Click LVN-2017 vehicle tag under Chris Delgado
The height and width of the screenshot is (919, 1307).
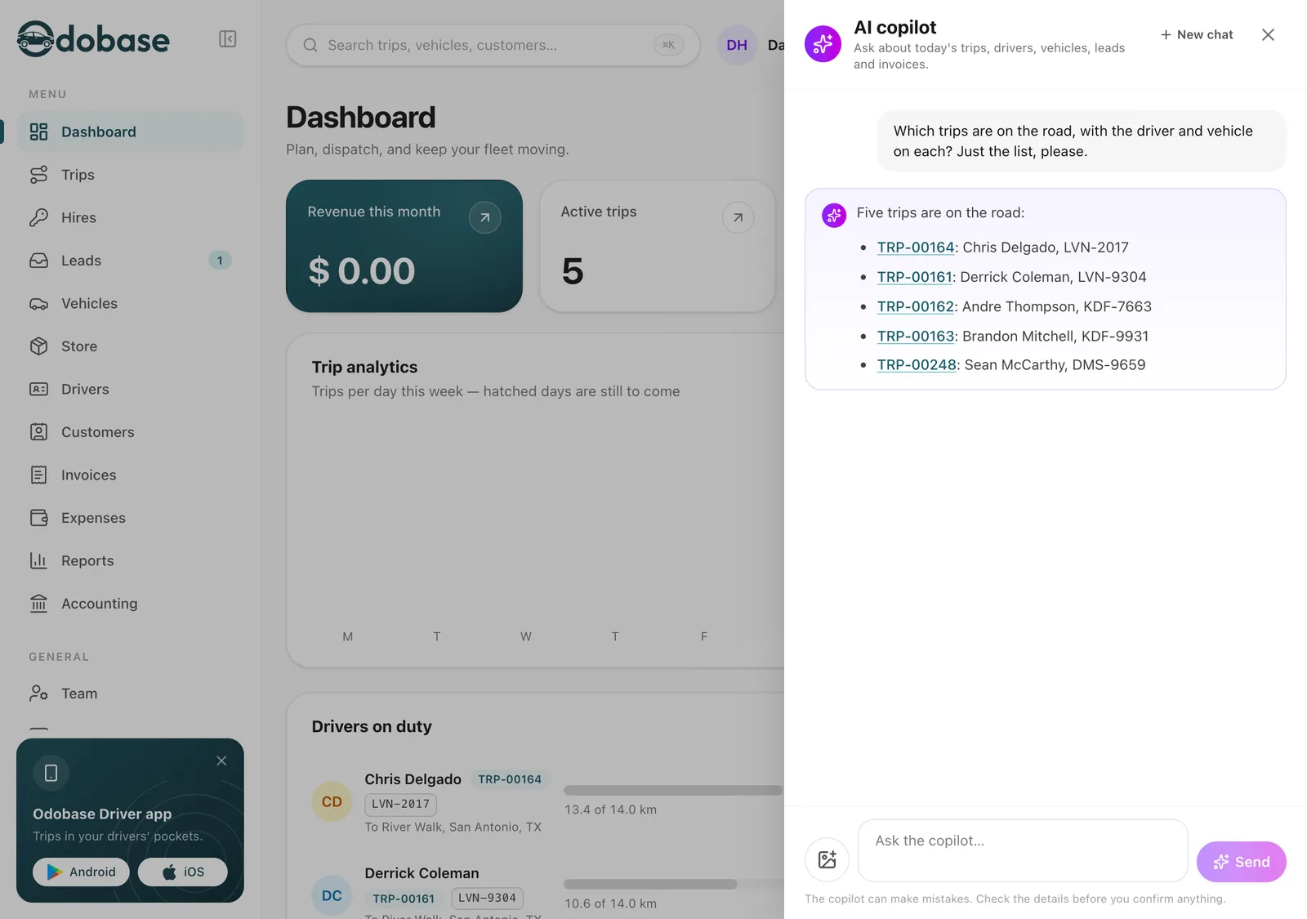pos(400,805)
